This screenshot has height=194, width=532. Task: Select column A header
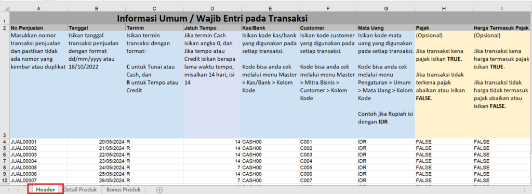pos(38,8)
